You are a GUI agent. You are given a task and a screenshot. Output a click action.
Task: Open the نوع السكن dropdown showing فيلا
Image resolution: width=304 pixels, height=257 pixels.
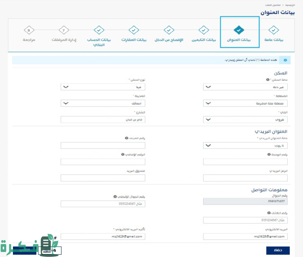[103, 87]
